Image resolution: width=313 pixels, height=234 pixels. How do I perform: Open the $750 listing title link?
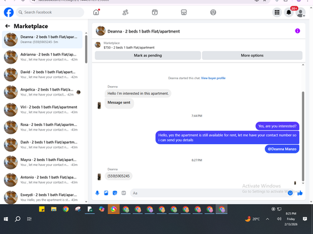click(129, 47)
